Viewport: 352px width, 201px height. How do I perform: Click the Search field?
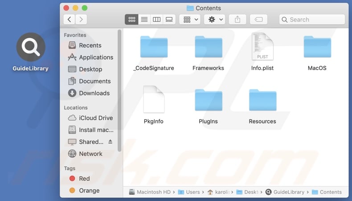[312, 20]
